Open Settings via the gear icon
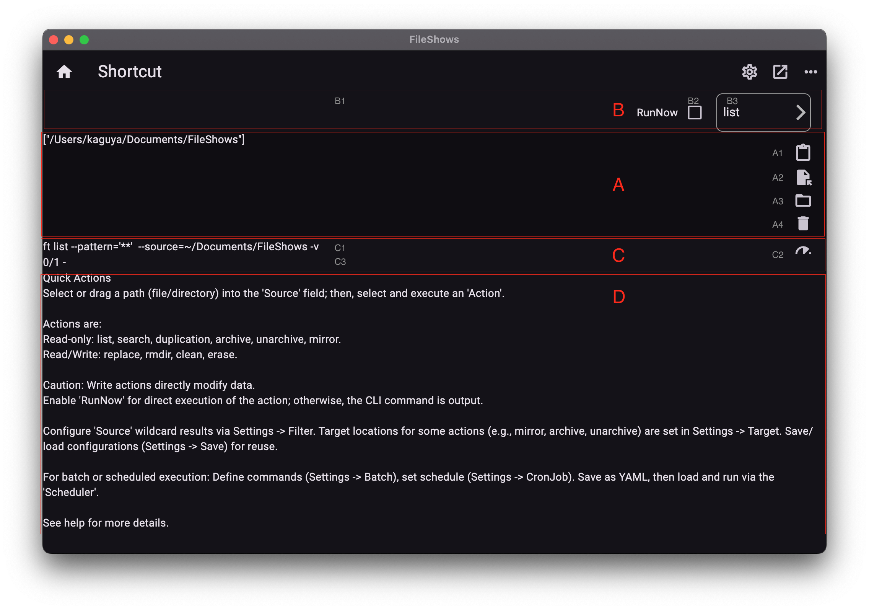 [x=749, y=72]
